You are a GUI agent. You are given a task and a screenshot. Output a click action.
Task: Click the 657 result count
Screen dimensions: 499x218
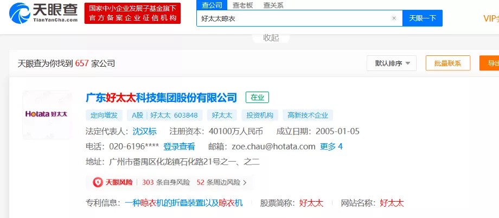tap(82, 63)
